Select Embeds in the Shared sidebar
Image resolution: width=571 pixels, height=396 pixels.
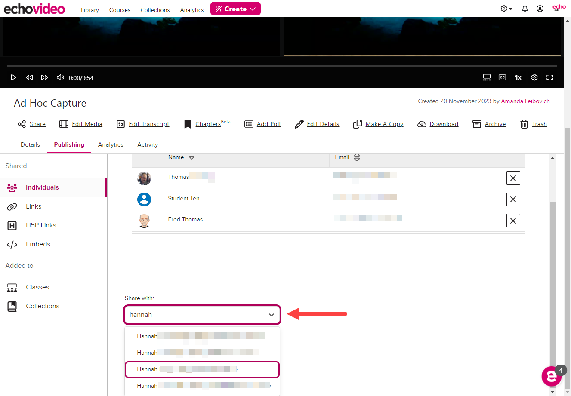38,244
